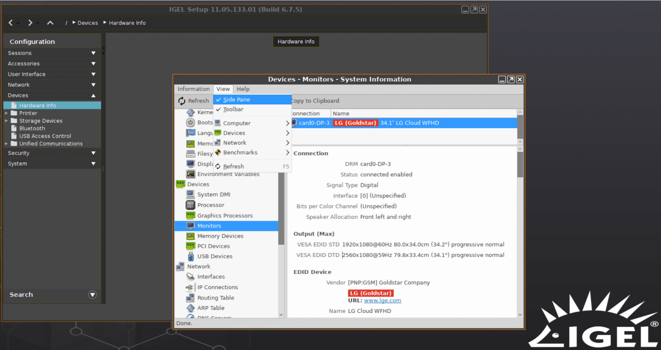Expand the Printer tree folder
This screenshot has height=350, width=661.
pos(6,113)
